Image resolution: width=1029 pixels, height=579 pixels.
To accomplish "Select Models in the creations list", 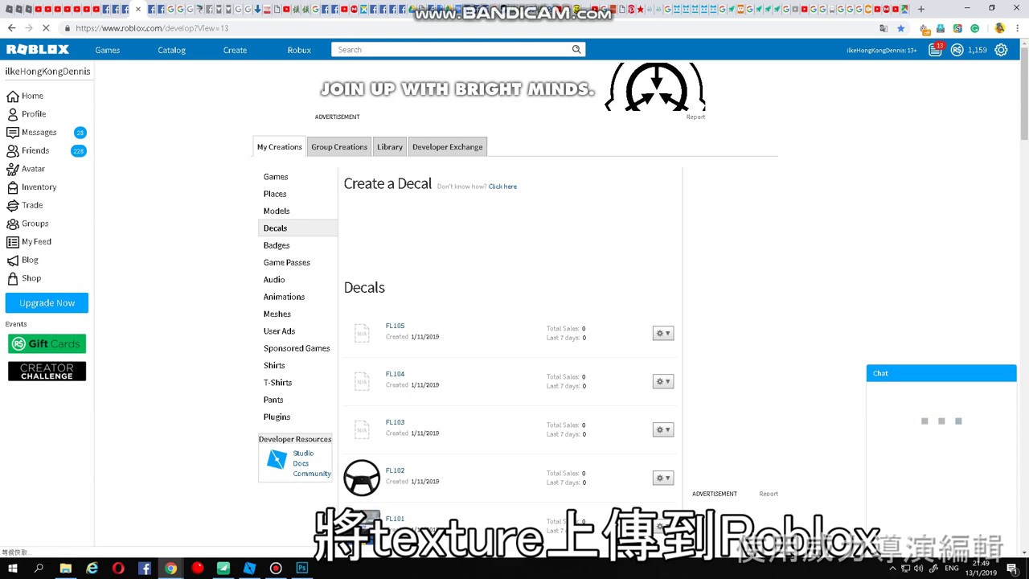I will tap(277, 211).
